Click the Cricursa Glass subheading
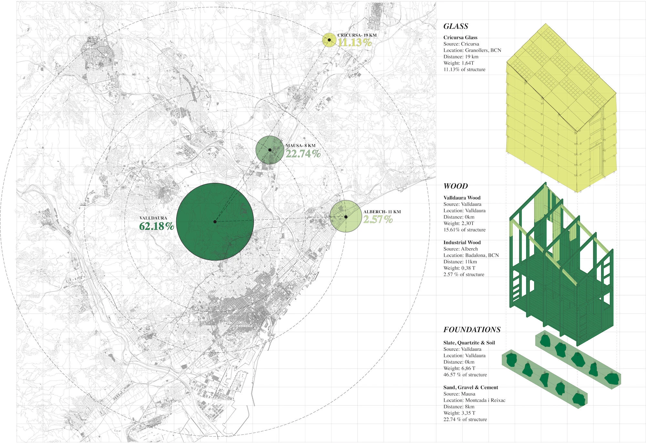Viewport: 646px width, 443px height. pos(460,37)
